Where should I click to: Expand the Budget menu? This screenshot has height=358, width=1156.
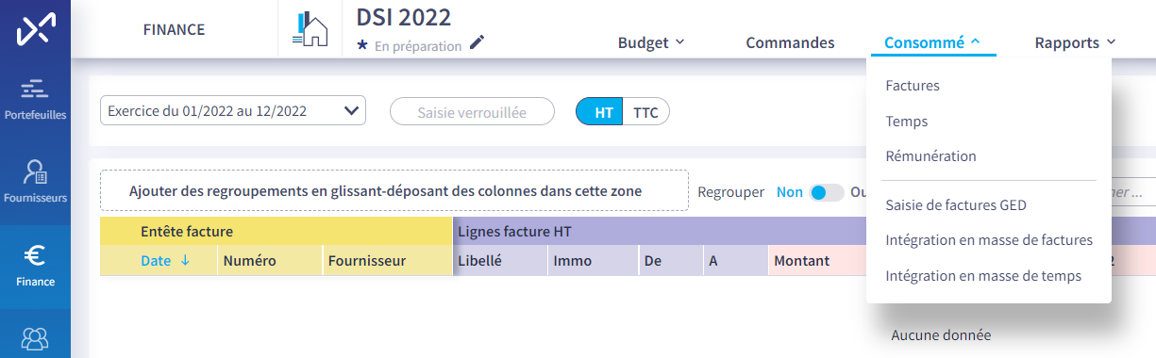(651, 42)
